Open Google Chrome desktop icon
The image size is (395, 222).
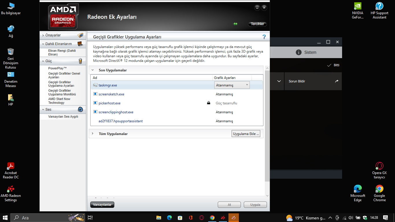pos(379,193)
